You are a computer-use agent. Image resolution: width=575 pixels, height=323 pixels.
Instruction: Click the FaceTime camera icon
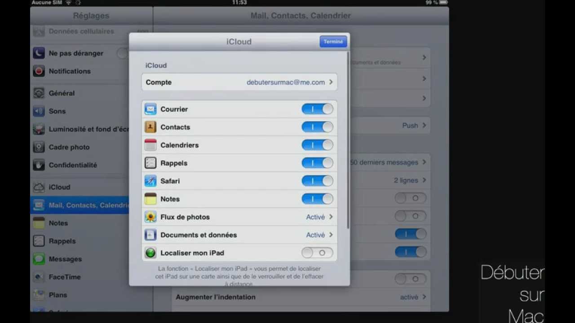[x=39, y=277]
